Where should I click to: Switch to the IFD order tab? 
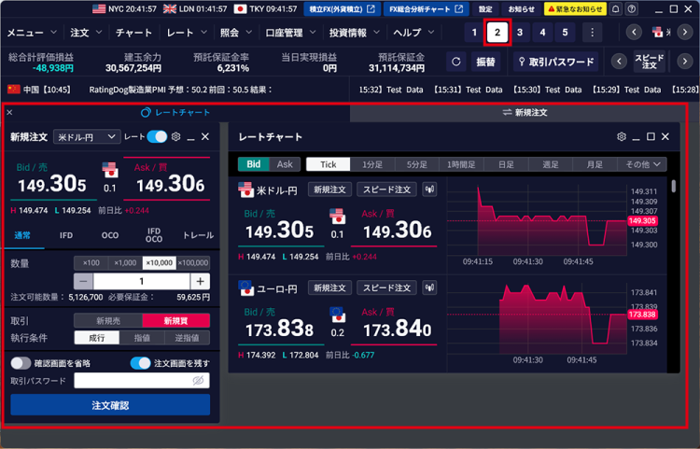pyautogui.click(x=66, y=236)
